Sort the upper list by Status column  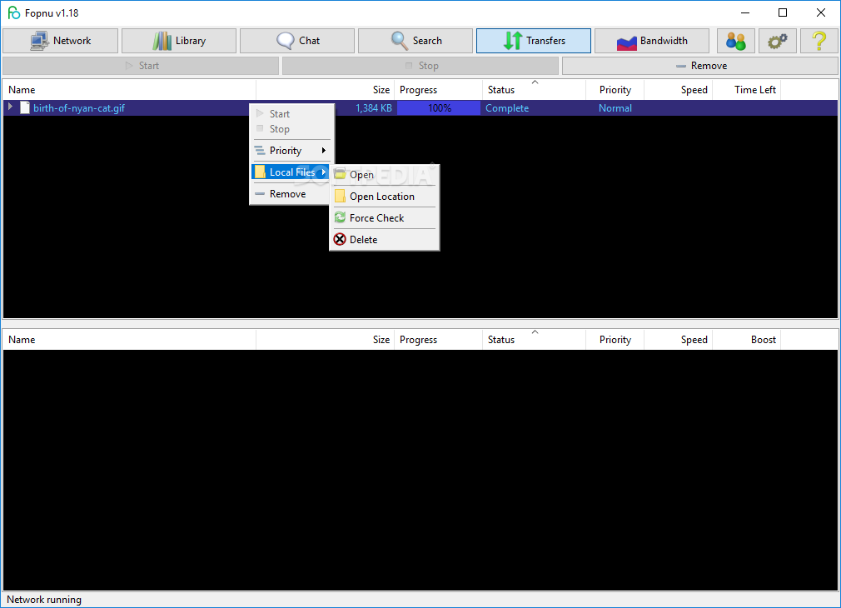(x=534, y=90)
